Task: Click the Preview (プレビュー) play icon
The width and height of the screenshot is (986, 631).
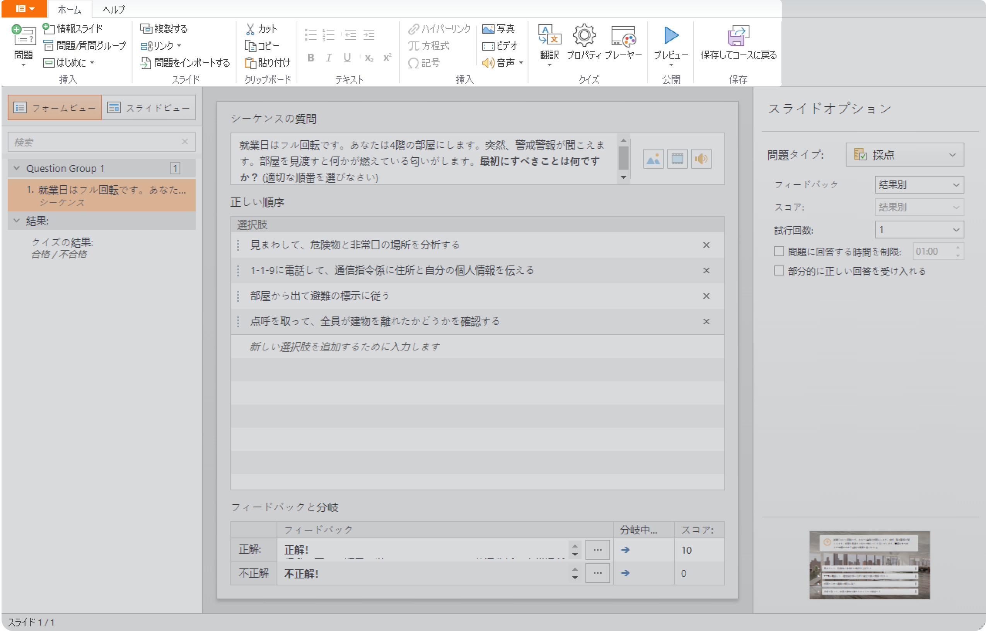Action: point(671,36)
